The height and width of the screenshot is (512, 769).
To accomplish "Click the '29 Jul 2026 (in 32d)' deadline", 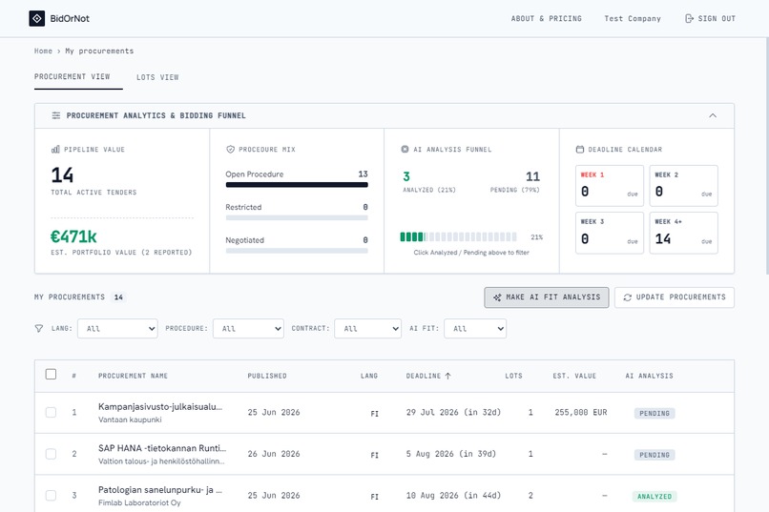I will coord(453,413).
